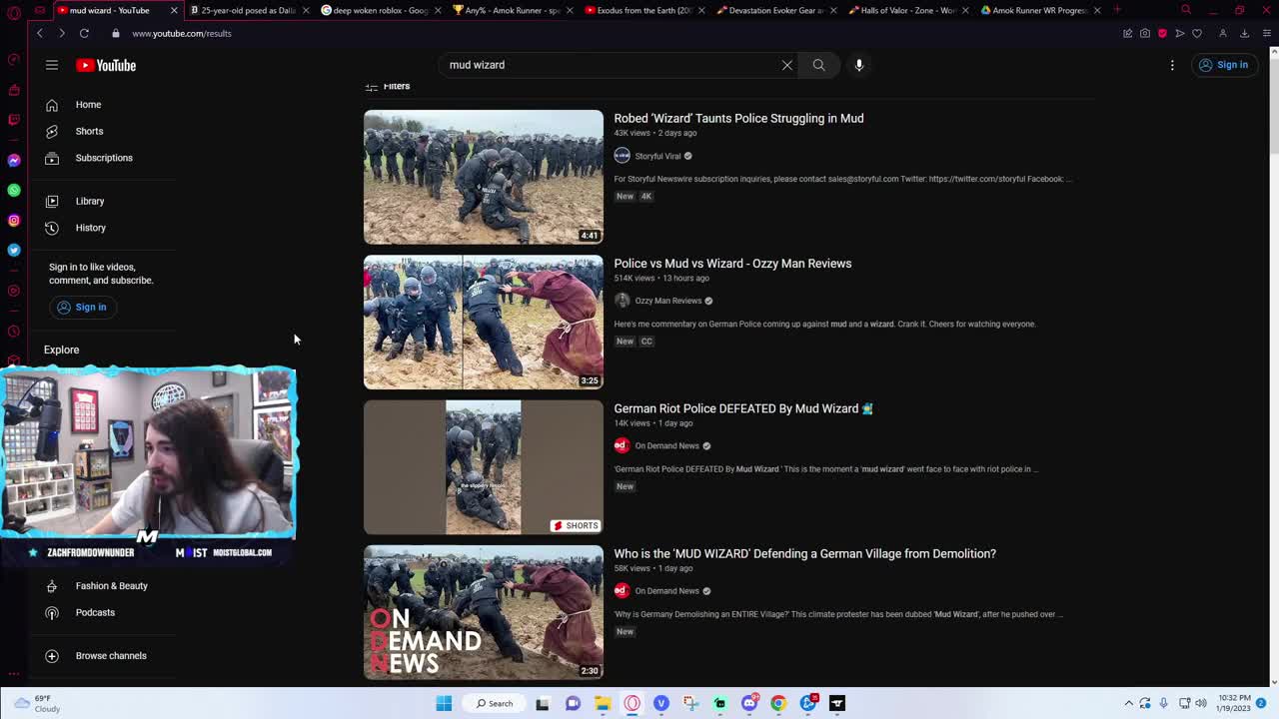
Task: Open the search Filters panel
Action: [x=388, y=86]
